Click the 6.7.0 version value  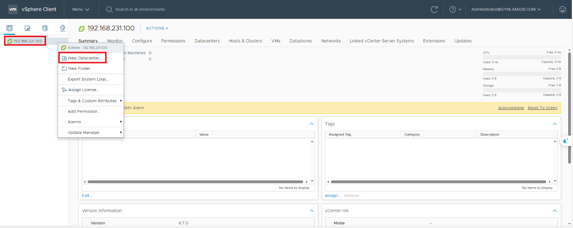click(x=183, y=223)
